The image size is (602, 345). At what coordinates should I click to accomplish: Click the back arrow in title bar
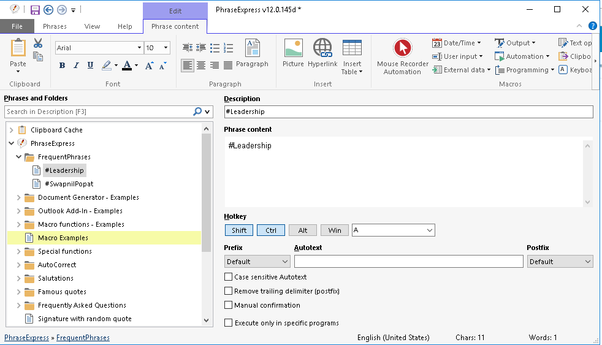point(48,10)
